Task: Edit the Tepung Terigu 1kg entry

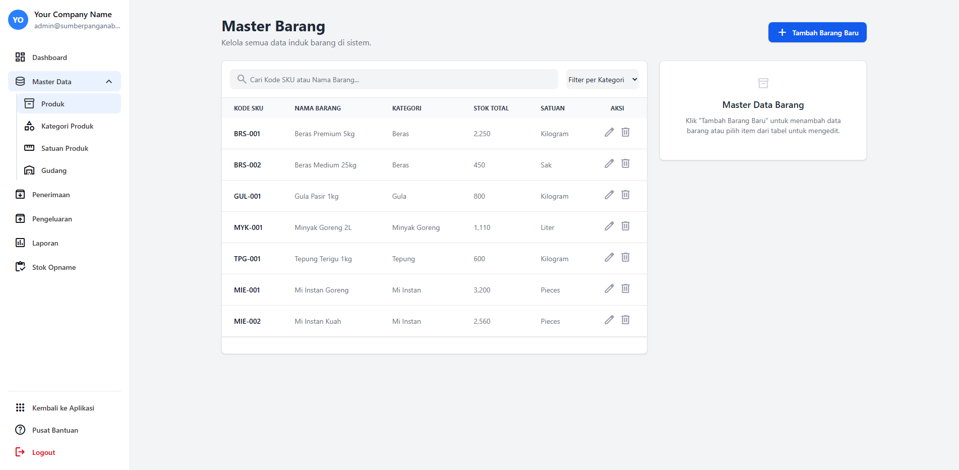Action: (x=609, y=257)
